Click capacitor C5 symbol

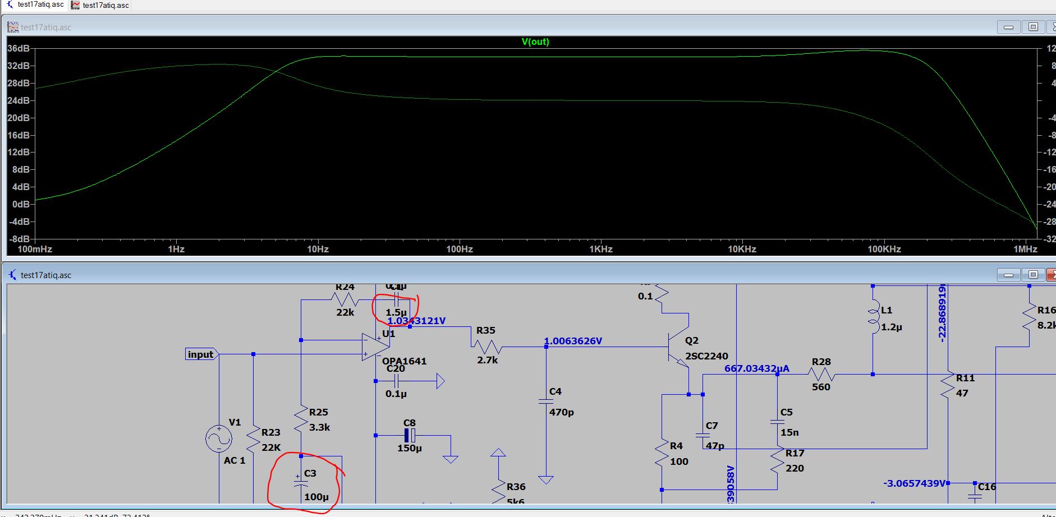(778, 422)
